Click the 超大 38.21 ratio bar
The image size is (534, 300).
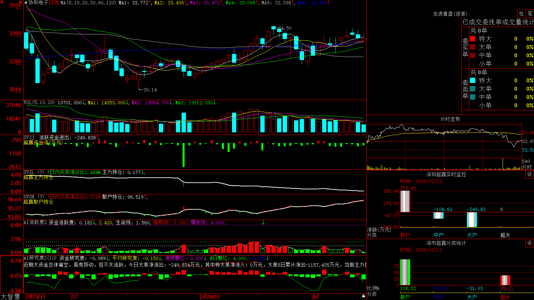coord(505,280)
